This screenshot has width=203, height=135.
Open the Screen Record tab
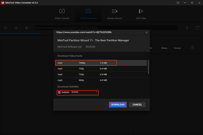click(115, 14)
